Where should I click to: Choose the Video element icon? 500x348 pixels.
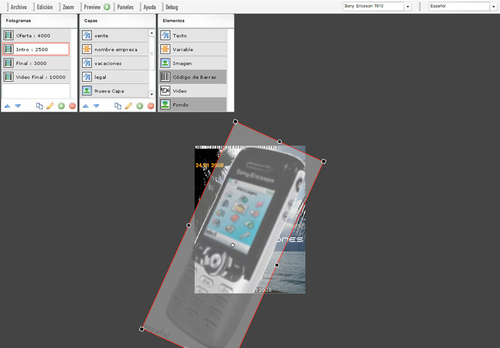tap(165, 91)
